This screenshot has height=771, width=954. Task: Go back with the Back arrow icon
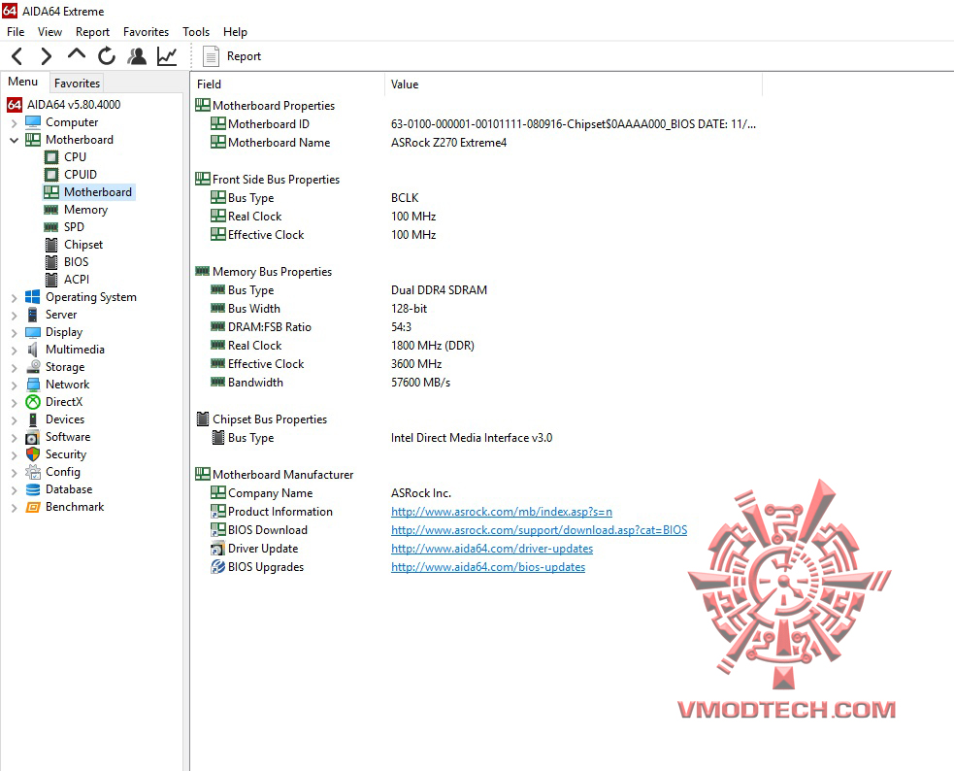17,56
